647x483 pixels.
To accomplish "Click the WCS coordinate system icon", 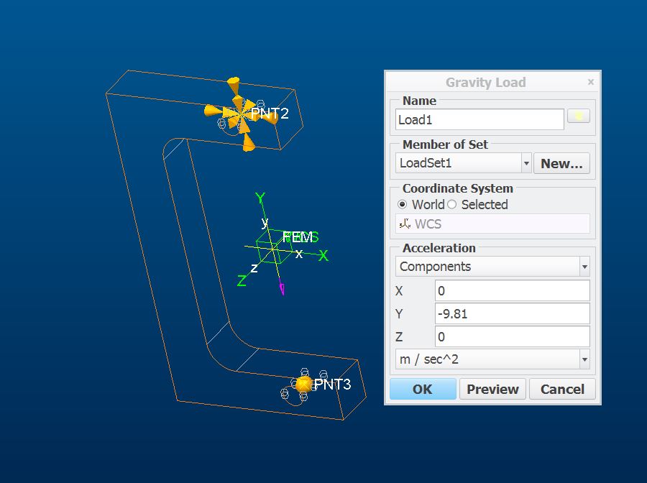I will pyautogui.click(x=405, y=224).
